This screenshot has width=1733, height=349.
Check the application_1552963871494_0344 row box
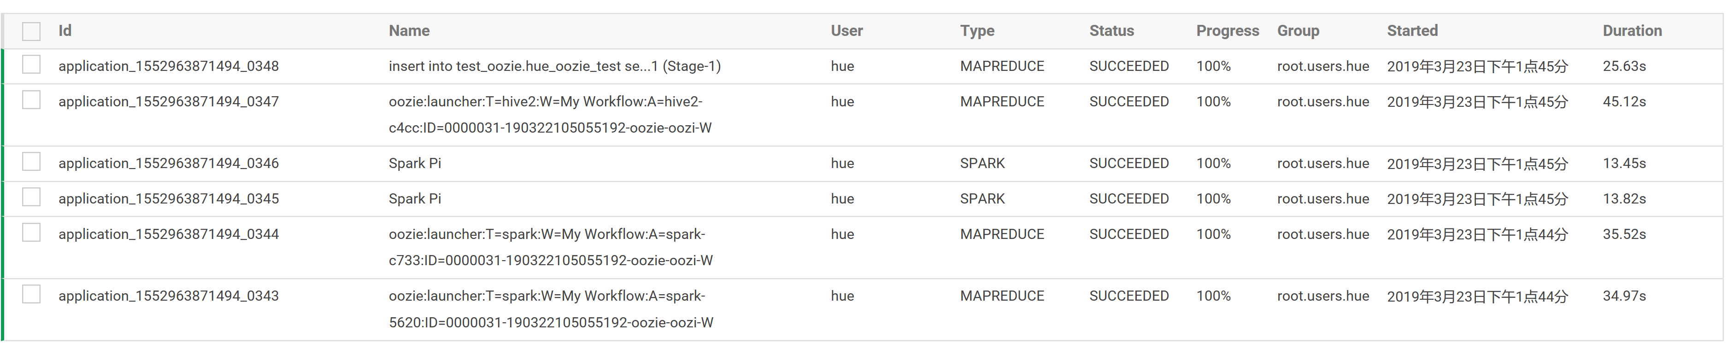pos(31,233)
